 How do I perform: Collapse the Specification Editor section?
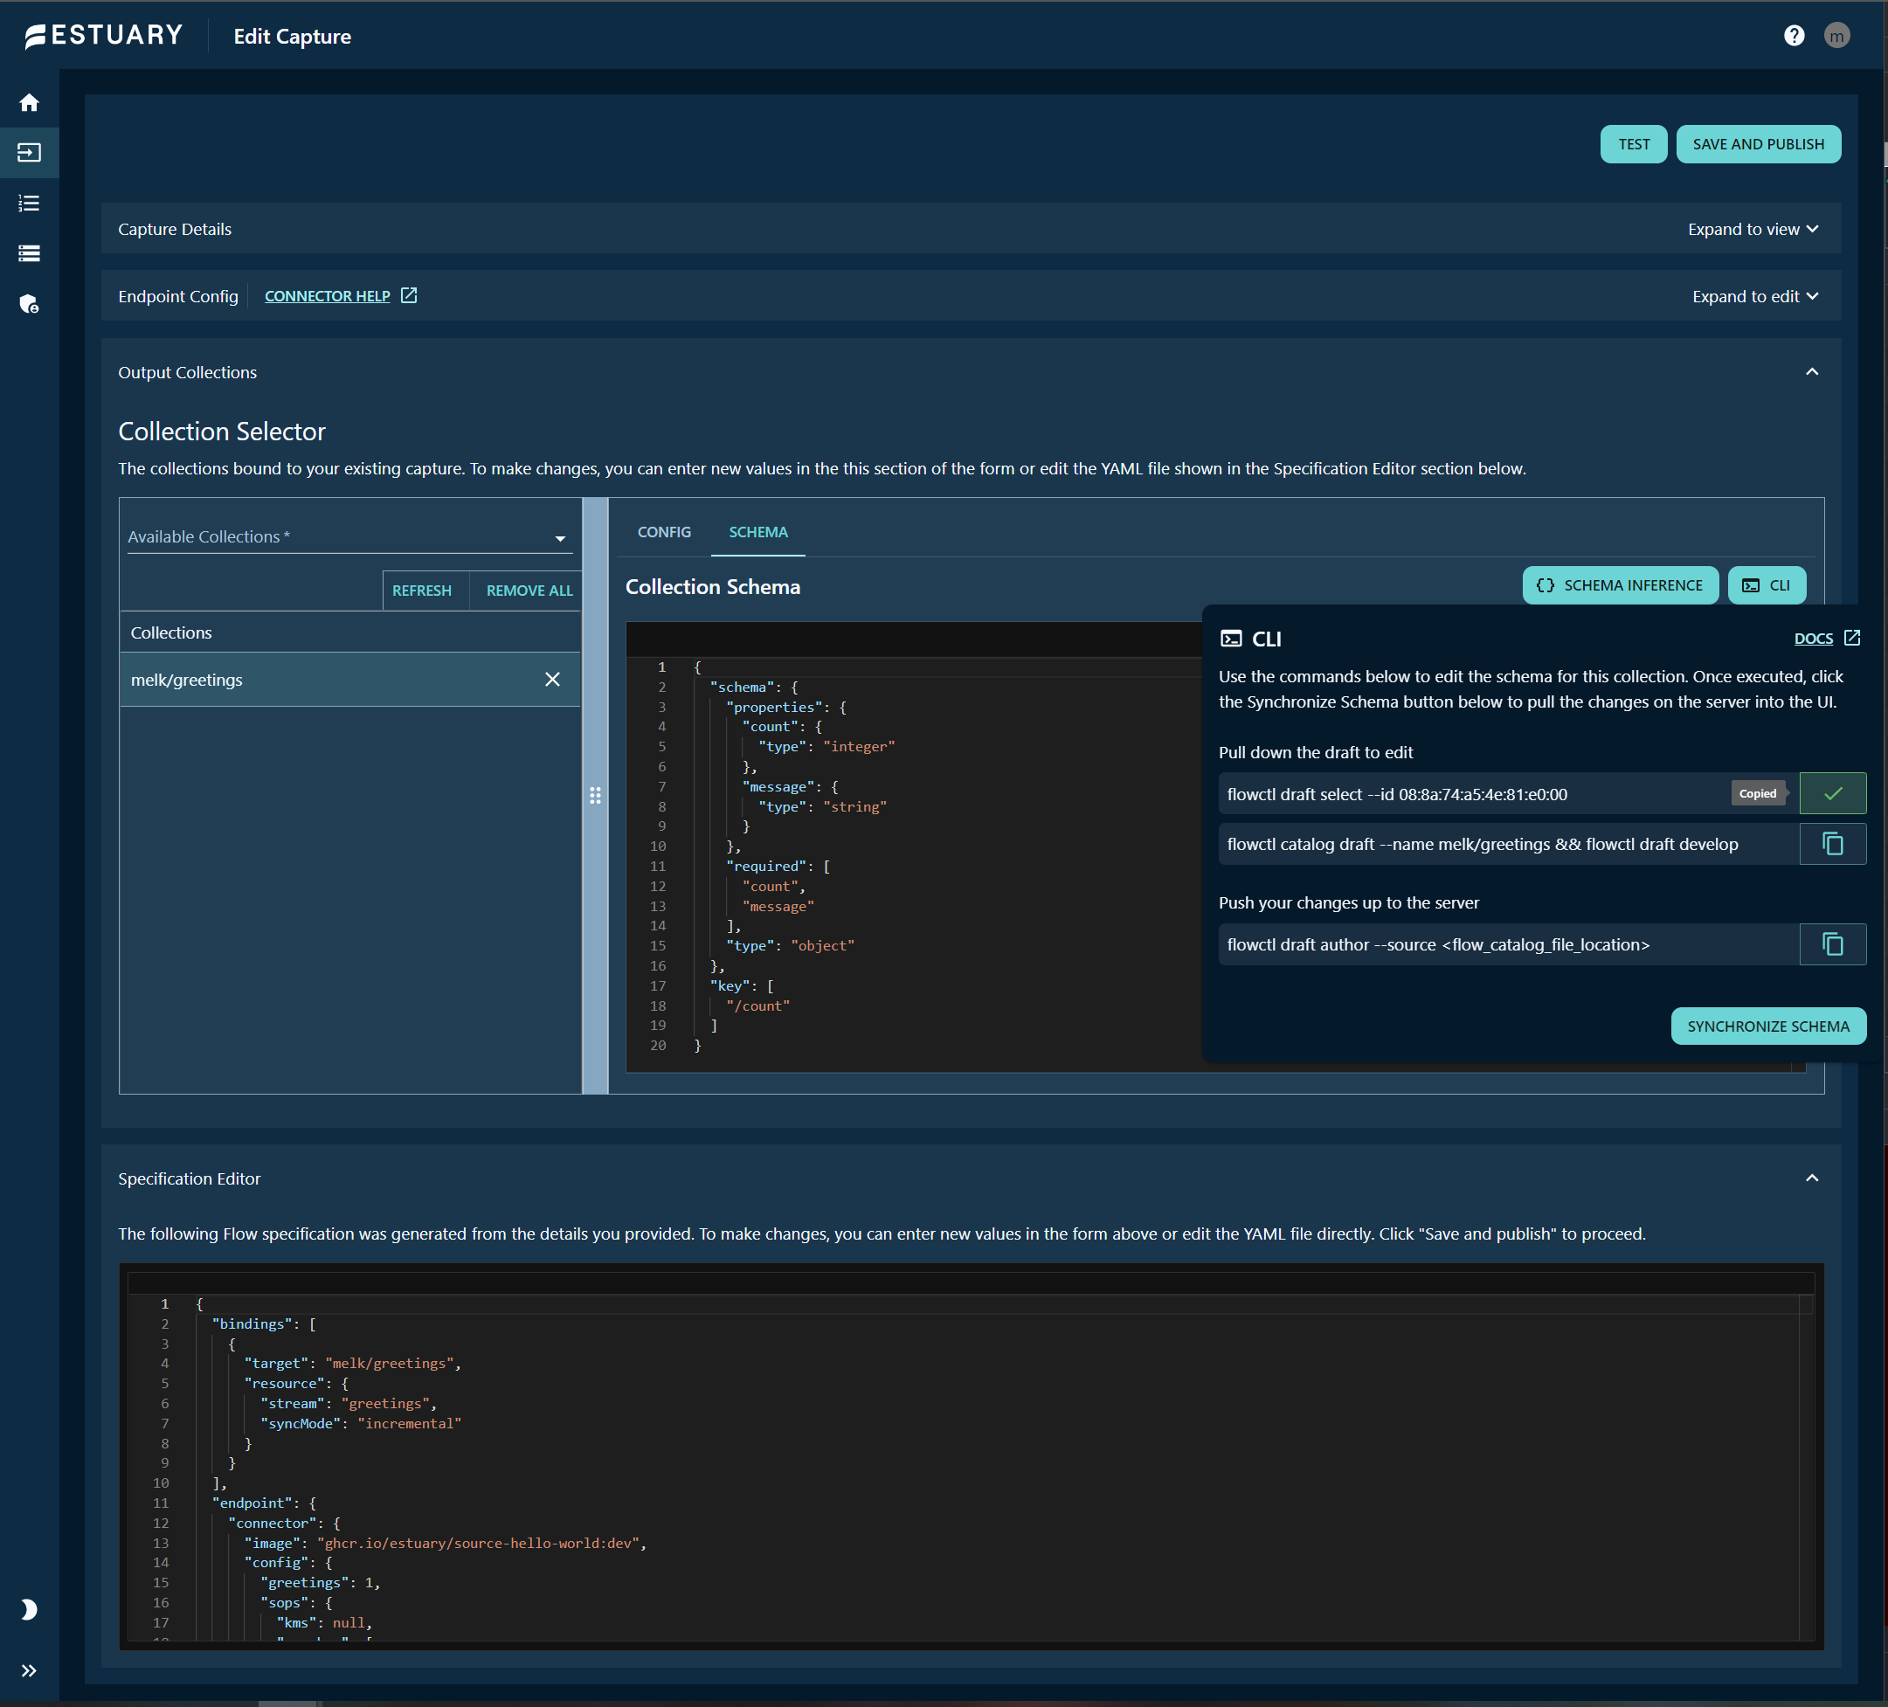tap(1811, 1178)
